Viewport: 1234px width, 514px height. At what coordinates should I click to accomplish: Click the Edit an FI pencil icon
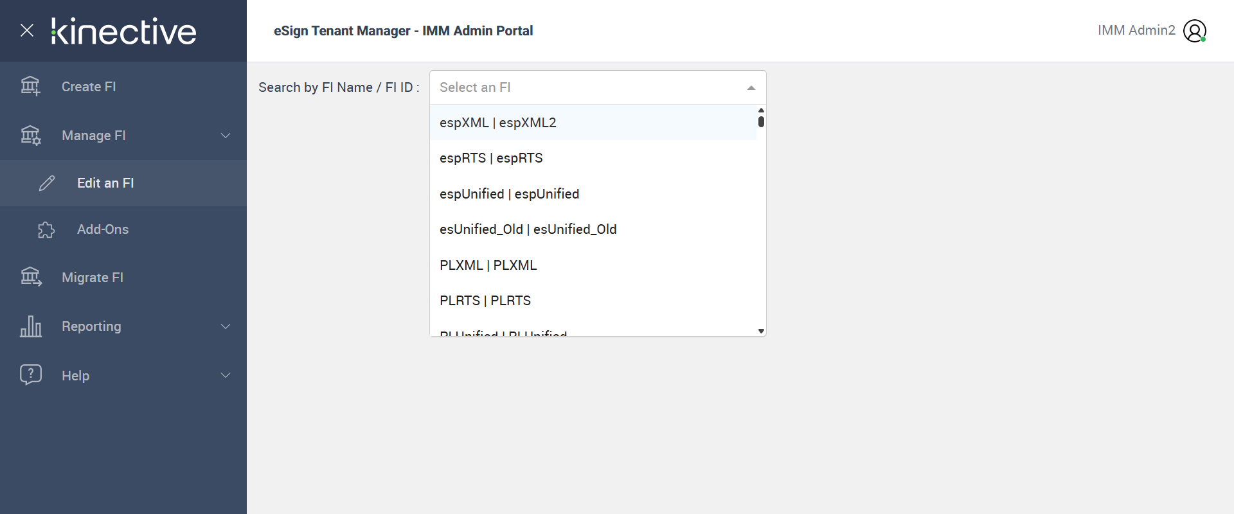(47, 183)
